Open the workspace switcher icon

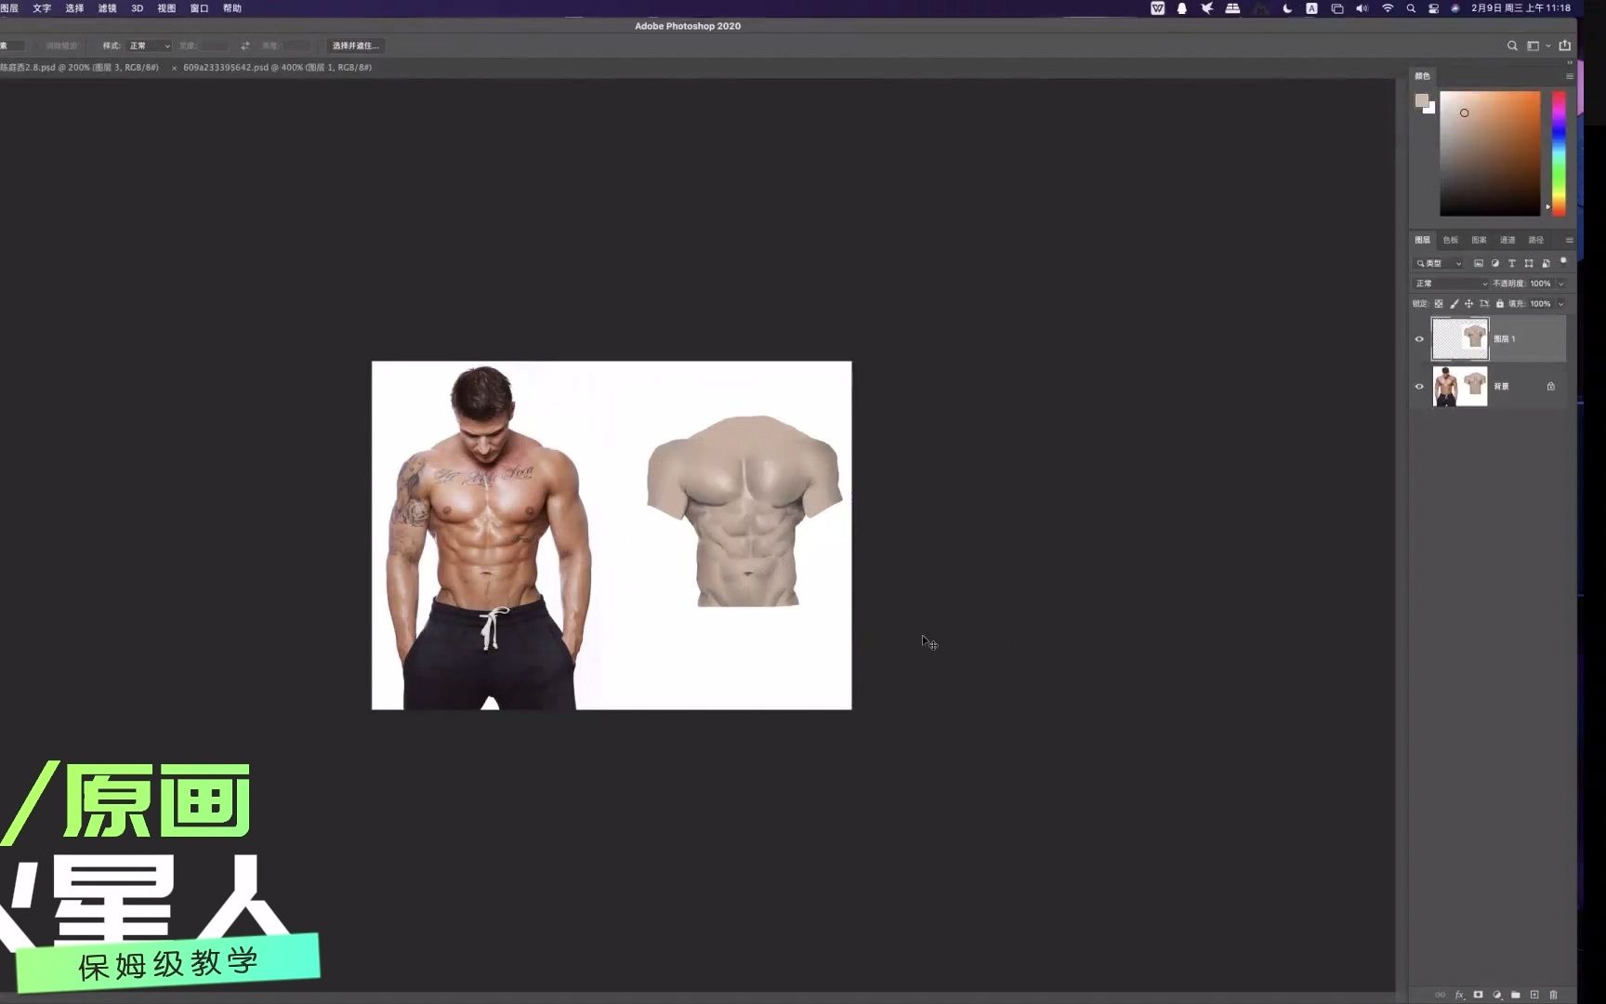[1534, 46]
